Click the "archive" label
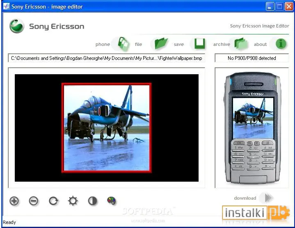295x228 pixels. tap(222, 44)
